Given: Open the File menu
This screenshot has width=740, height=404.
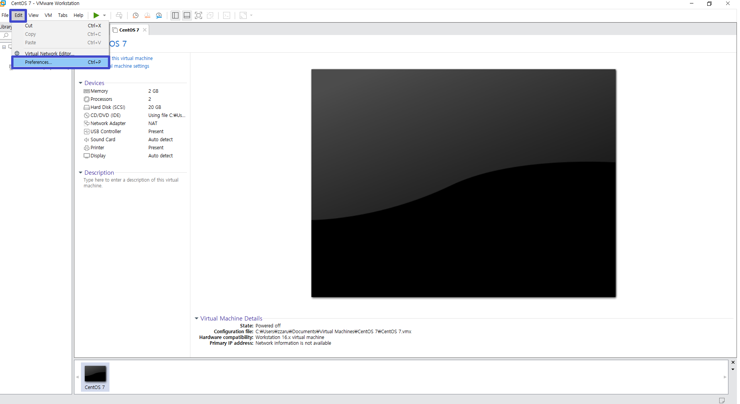Looking at the screenshot, I should point(5,15).
